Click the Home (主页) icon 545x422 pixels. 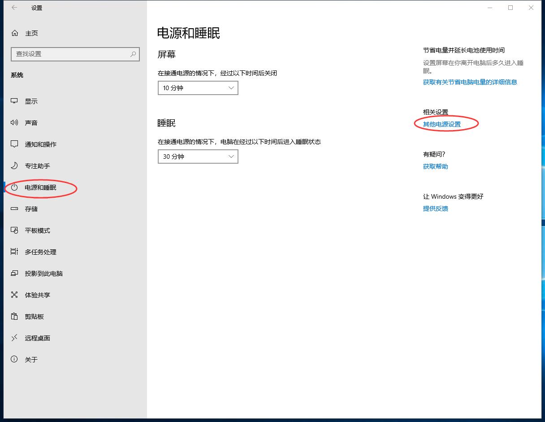pos(15,33)
